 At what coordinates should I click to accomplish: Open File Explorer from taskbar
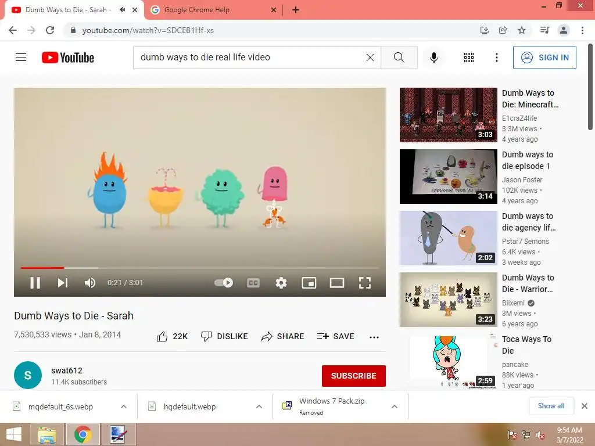(47, 434)
